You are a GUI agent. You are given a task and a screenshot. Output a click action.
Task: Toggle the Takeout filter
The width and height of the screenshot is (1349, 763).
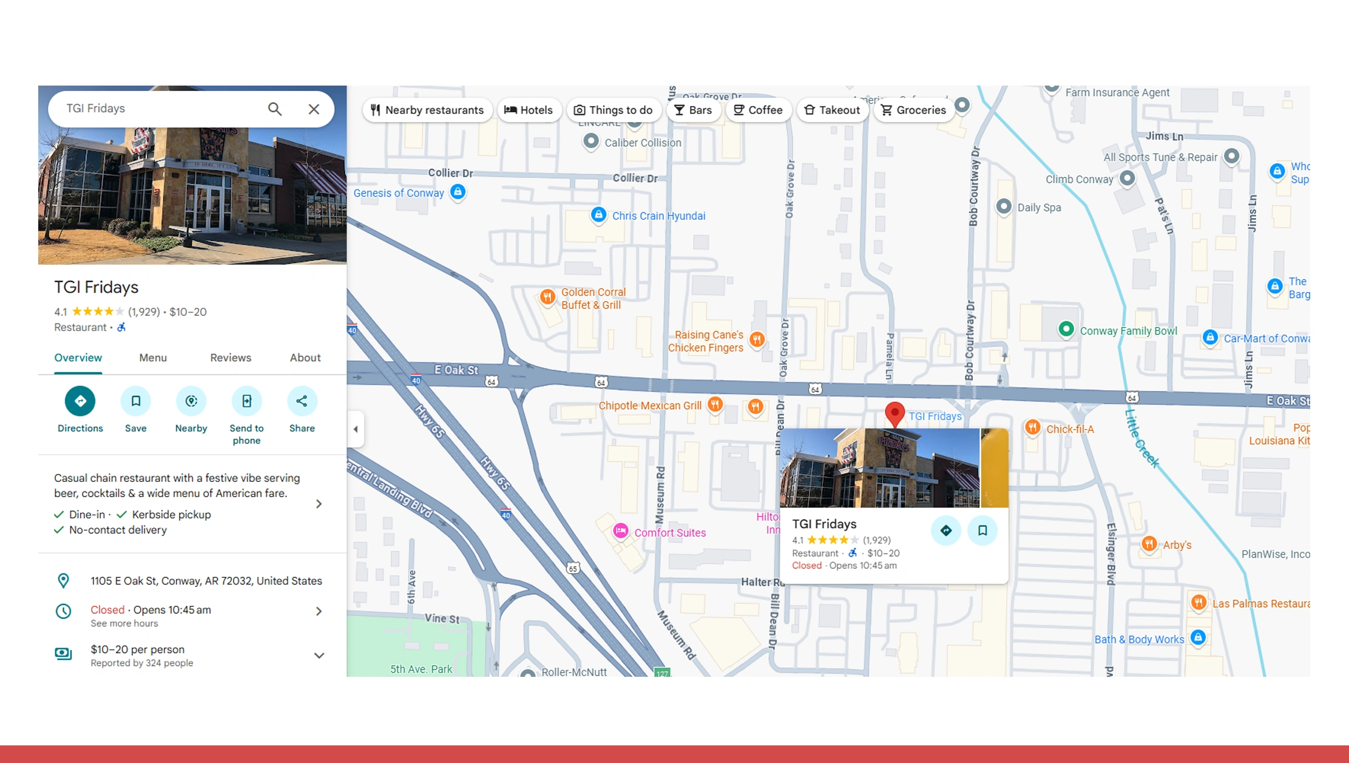click(x=833, y=110)
